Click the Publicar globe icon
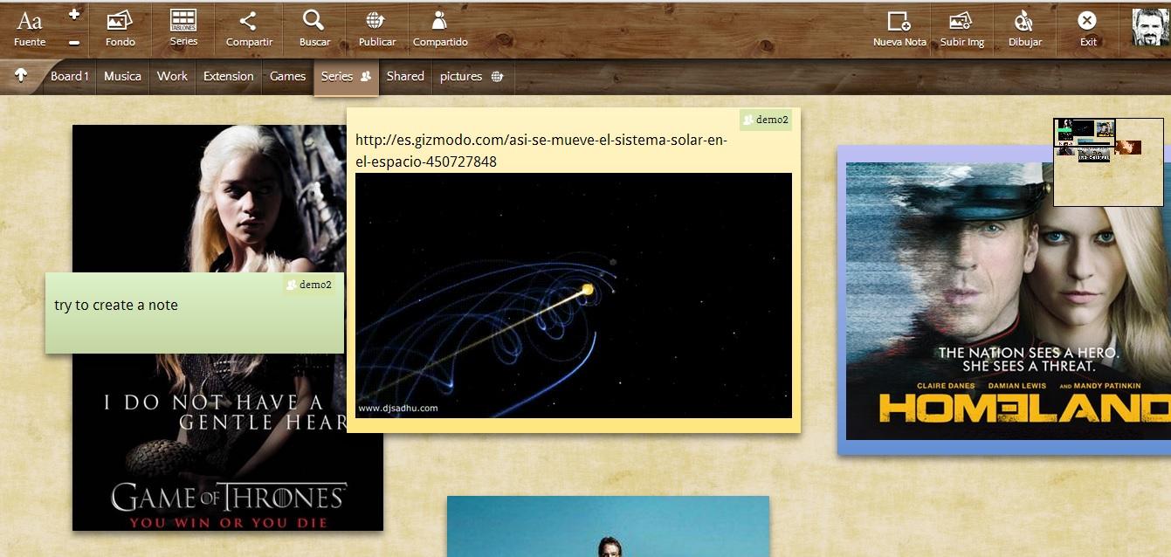The height and width of the screenshot is (557, 1171). tap(377, 29)
